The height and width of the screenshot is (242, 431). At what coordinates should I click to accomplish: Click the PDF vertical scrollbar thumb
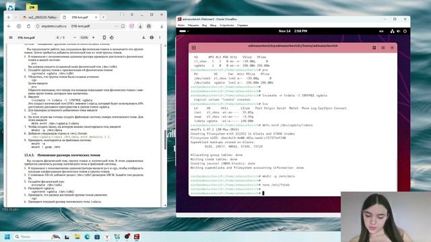coord(165,140)
